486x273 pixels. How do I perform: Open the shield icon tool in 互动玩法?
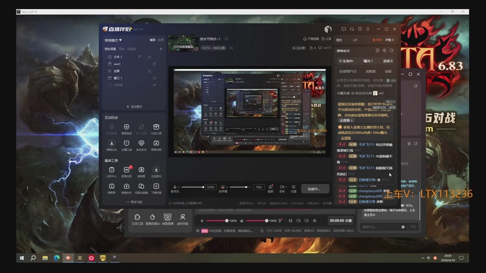point(126,127)
